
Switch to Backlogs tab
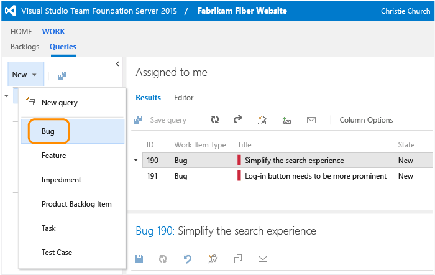tap(25, 47)
